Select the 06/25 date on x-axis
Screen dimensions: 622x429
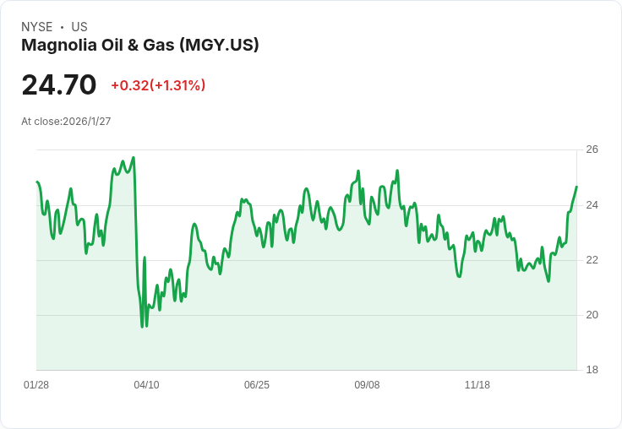click(x=257, y=385)
